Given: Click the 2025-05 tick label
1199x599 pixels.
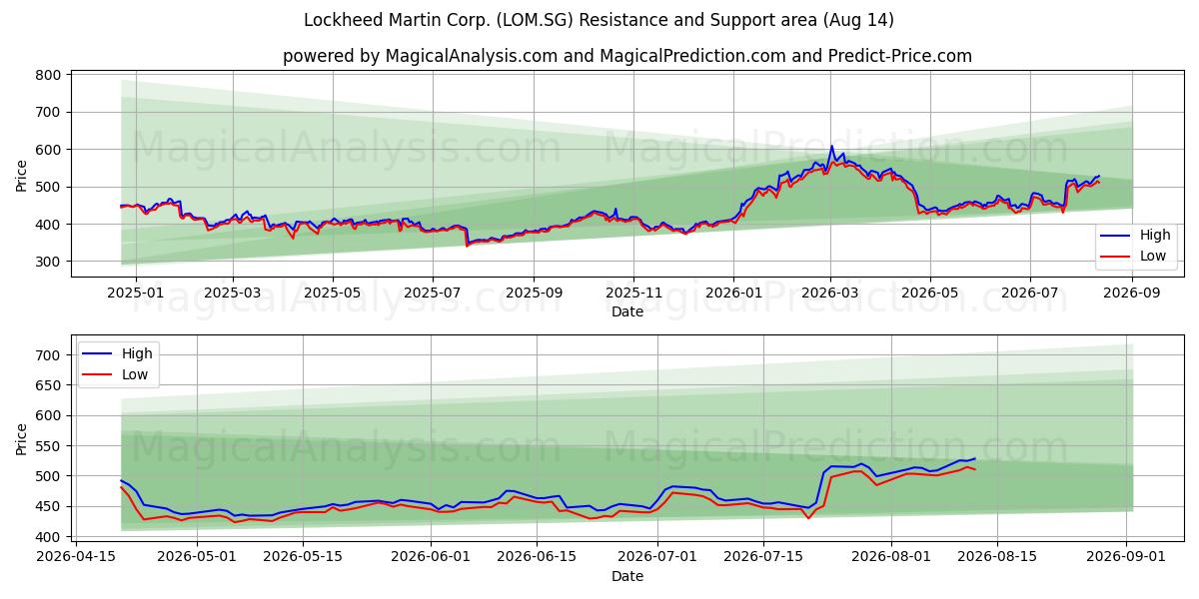Looking at the screenshot, I should pos(333,293).
